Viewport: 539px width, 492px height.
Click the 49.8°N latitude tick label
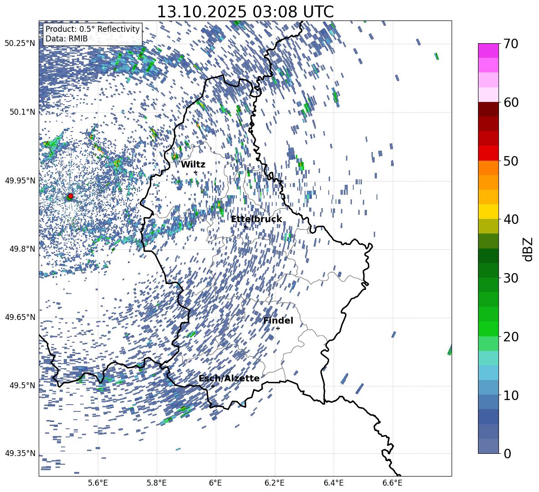(22, 249)
